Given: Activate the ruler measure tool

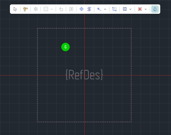Looking at the screenshot, I should coord(25,9).
